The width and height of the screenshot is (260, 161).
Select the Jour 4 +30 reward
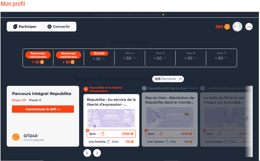click(130, 56)
